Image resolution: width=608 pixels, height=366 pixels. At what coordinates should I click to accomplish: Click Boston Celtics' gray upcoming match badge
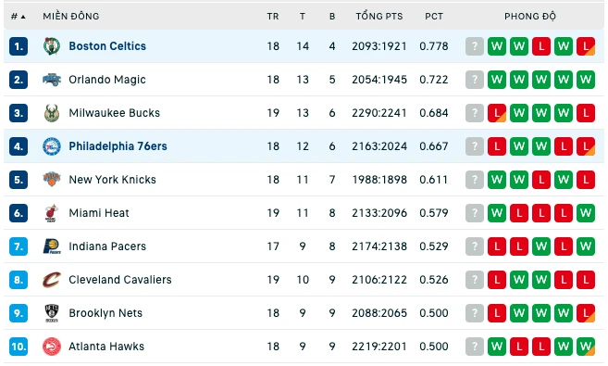coord(475,46)
